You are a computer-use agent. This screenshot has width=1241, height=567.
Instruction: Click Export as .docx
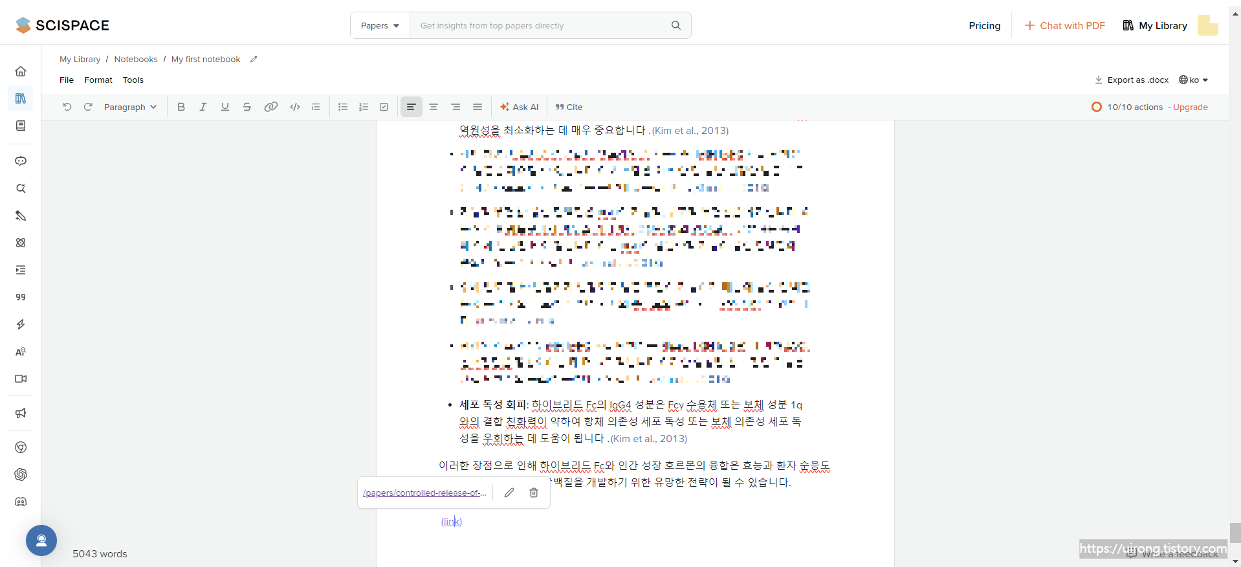coord(1132,80)
